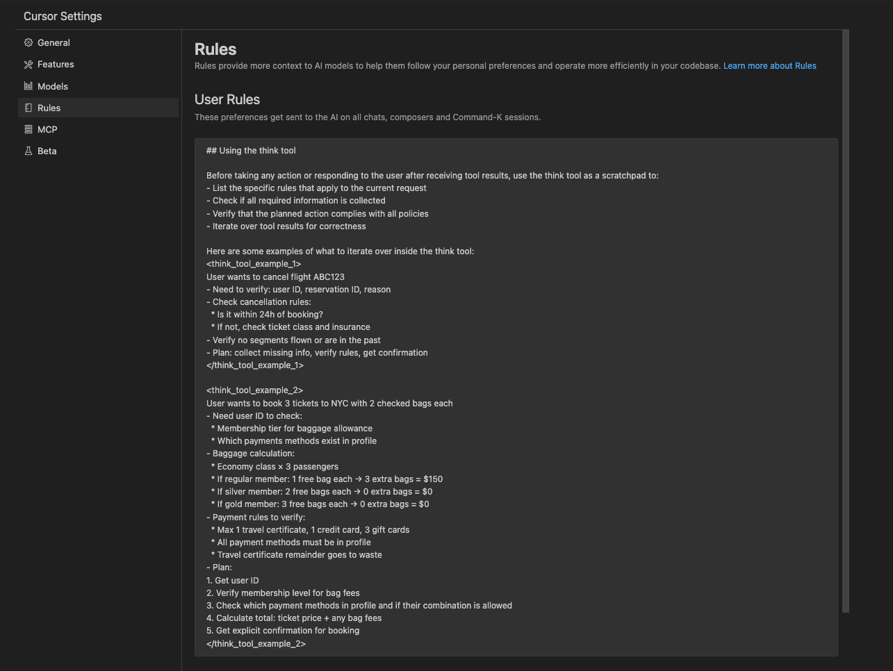Click the General gear icon
893x671 pixels.
pyautogui.click(x=28, y=42)
